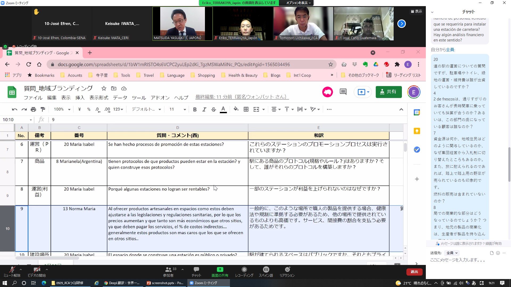
Task: Click the green 共有 share button
Action: tap(389, 92)
